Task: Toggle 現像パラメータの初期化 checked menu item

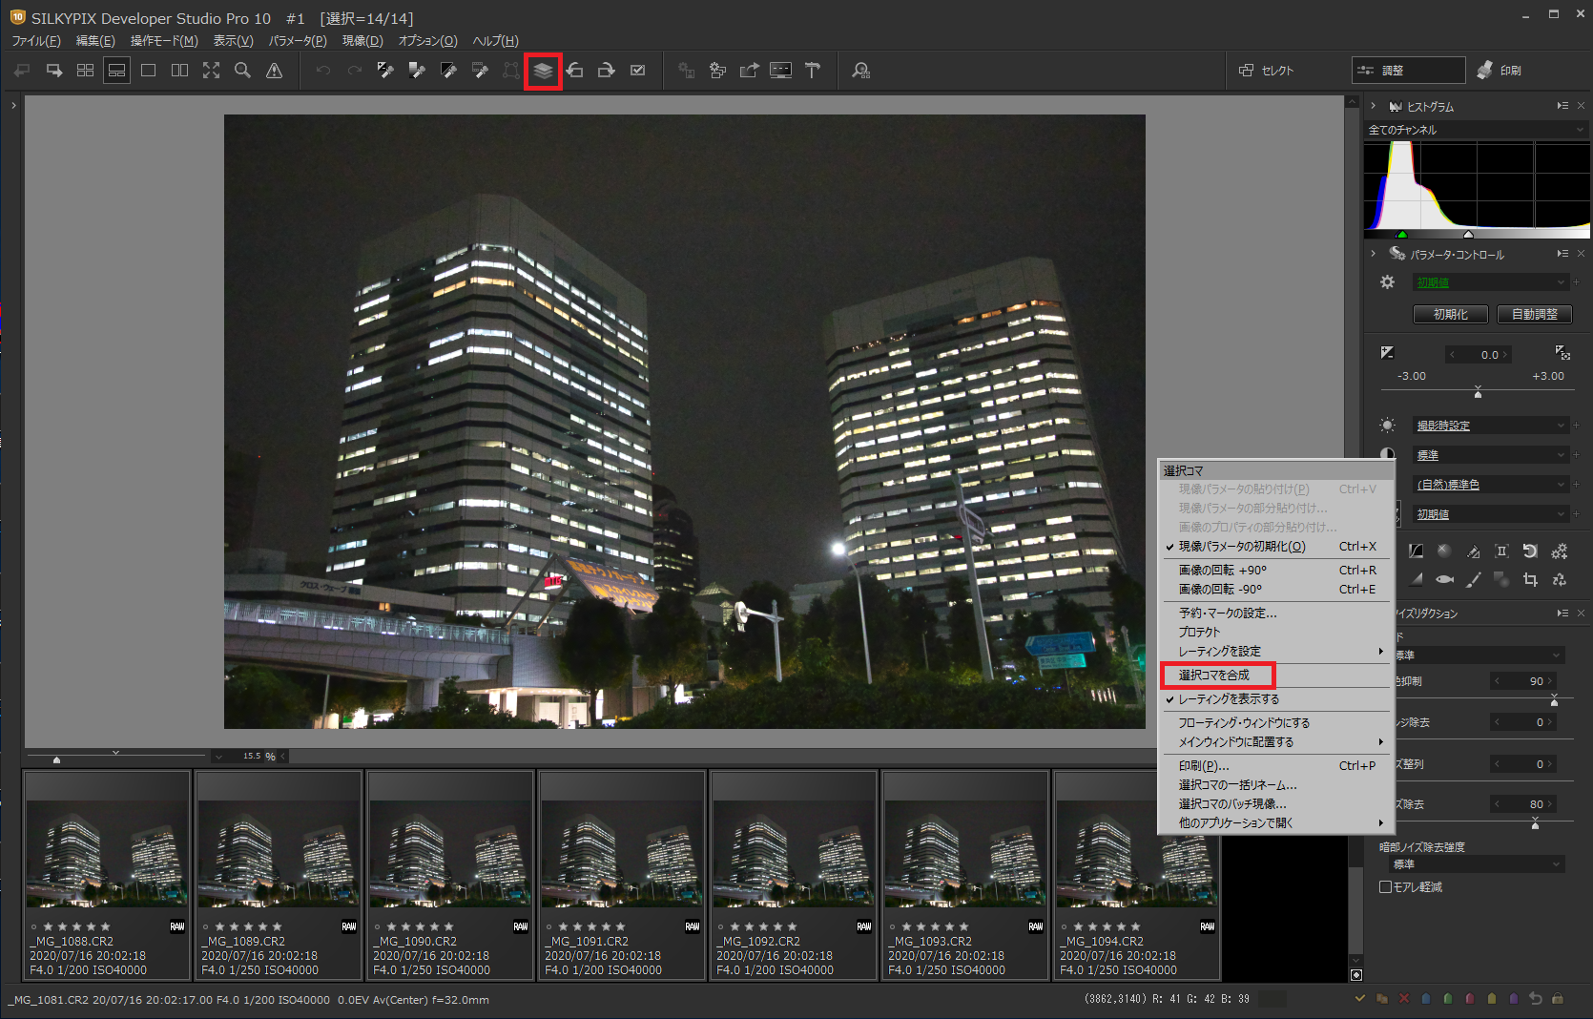Action: tap(1275, 547)
